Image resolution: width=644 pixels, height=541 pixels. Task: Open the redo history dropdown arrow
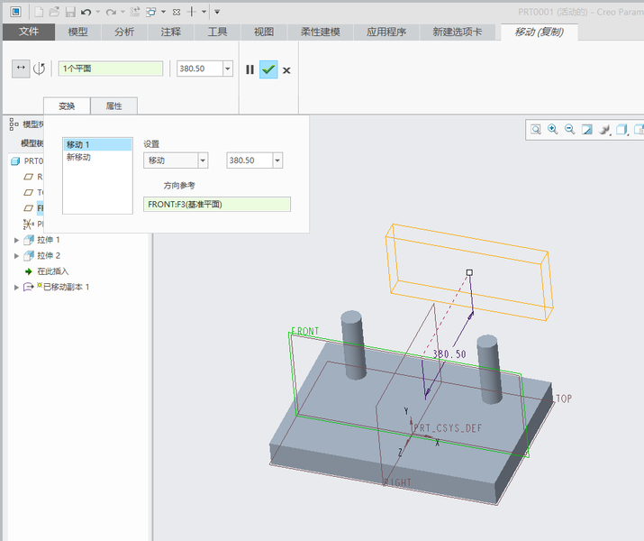(122, 12)
